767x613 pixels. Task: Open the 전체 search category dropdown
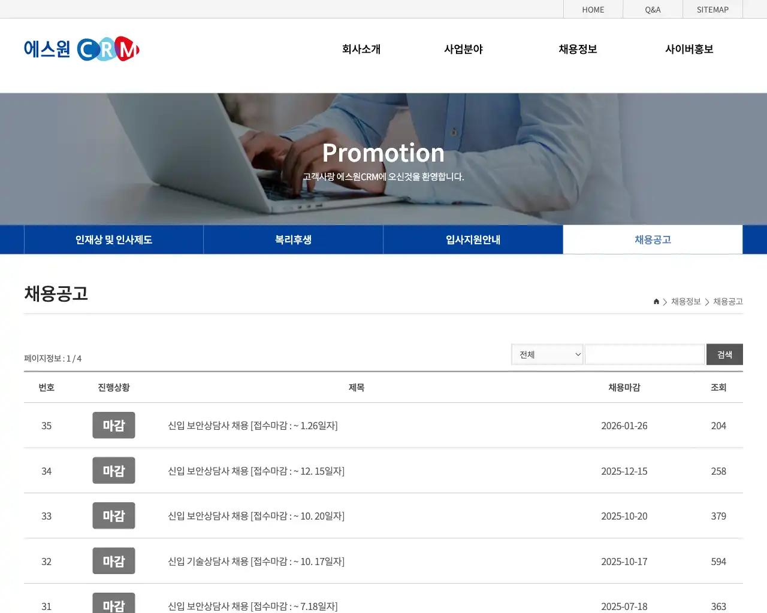546,354
